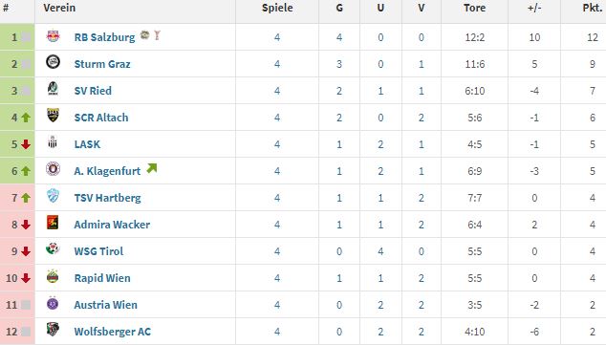Image resolution: width=606 pixels, height=345 pixels.
Task: Click the SCR Altach club badge
Action: (53, 115)
